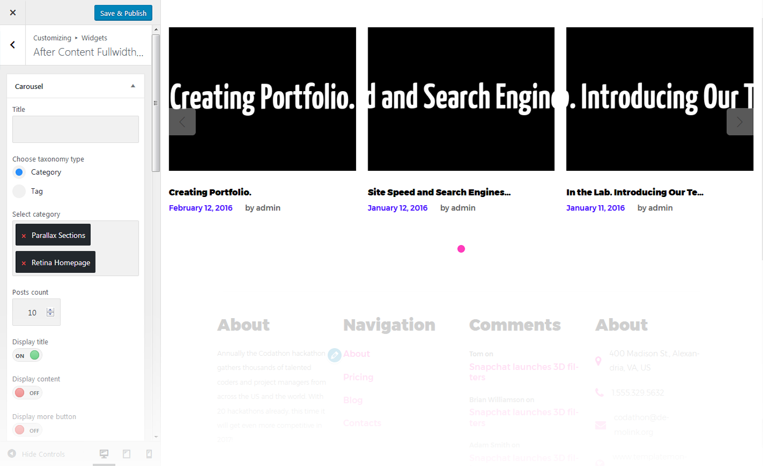
Task: Click the widget Title input field
Action: click(x=75, y=129)
